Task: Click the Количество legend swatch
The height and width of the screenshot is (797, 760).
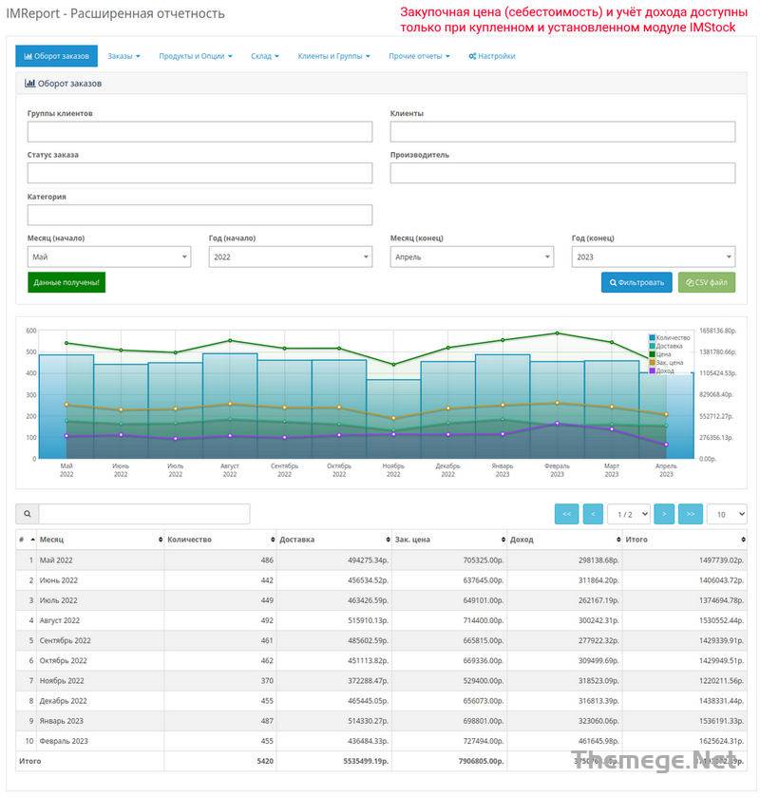Action: (653, 337)
